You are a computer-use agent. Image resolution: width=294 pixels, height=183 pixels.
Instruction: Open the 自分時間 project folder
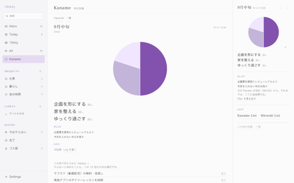23,94
